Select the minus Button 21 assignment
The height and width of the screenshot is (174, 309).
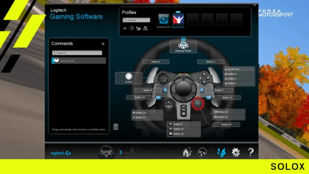click(x=147, y=118)
